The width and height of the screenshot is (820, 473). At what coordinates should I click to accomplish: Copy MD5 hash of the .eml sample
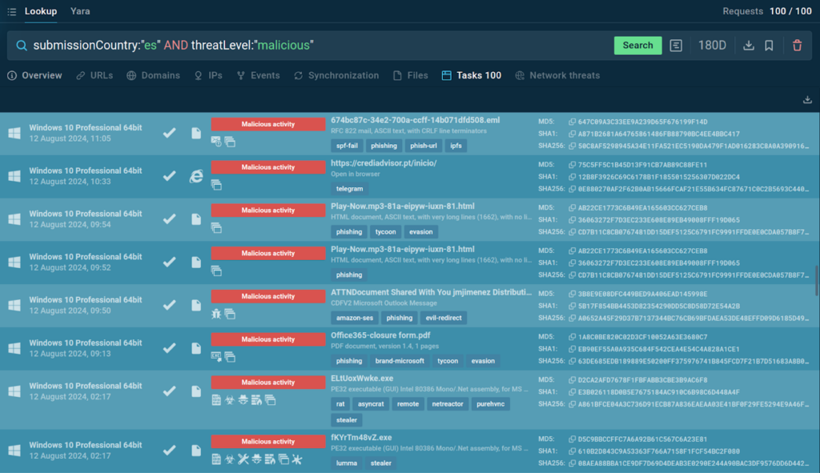click(572, 122)
